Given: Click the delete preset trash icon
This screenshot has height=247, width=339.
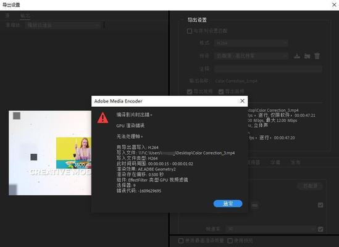Looking at the screenshot, I should (x=317, y=56).
